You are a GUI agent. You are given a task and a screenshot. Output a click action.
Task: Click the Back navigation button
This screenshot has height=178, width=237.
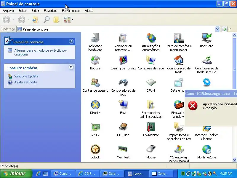coord(7,20)
